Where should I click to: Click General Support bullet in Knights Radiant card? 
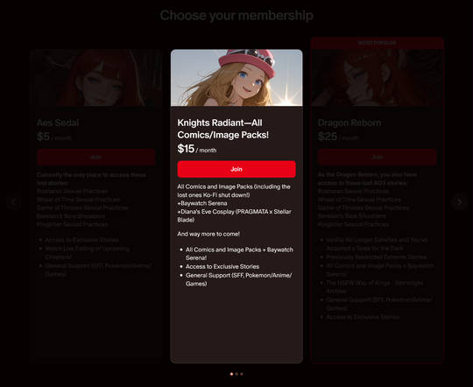point(238,279)
